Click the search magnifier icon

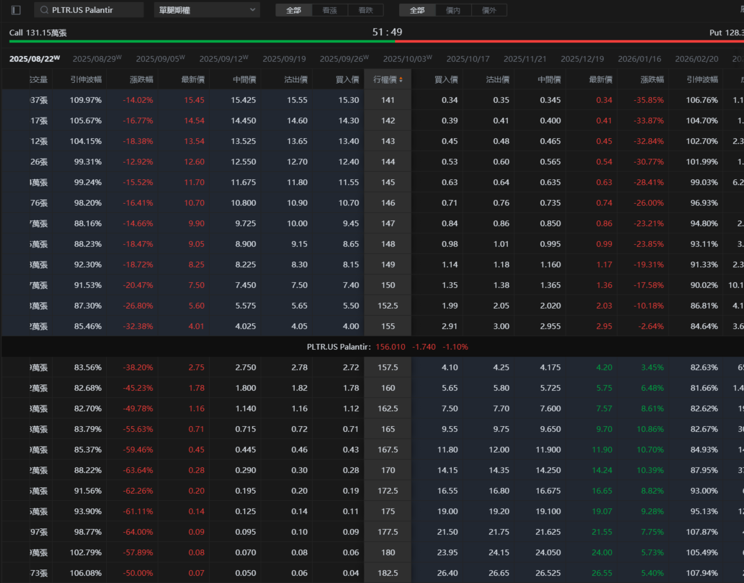[x=44, y=10]
